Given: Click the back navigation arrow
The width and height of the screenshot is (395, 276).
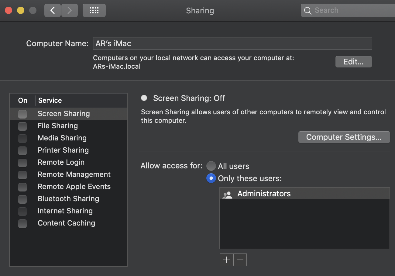Looking at the screenshot, I should [53, 11].
